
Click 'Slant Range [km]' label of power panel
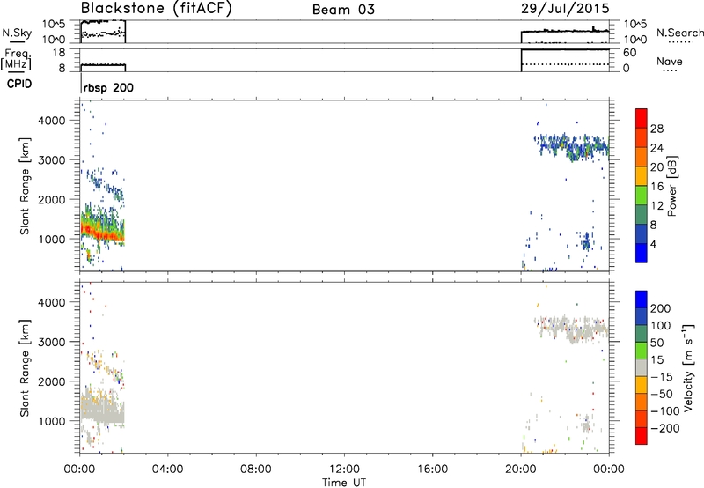[25, 186]
